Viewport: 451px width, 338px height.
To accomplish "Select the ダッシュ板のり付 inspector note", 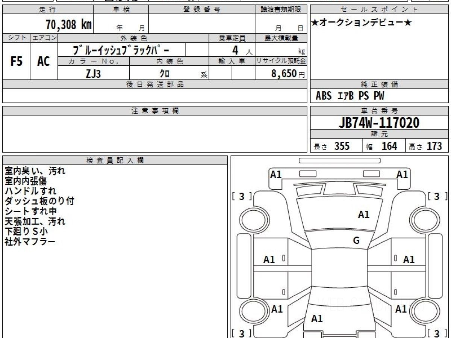I will coord(39,201).
